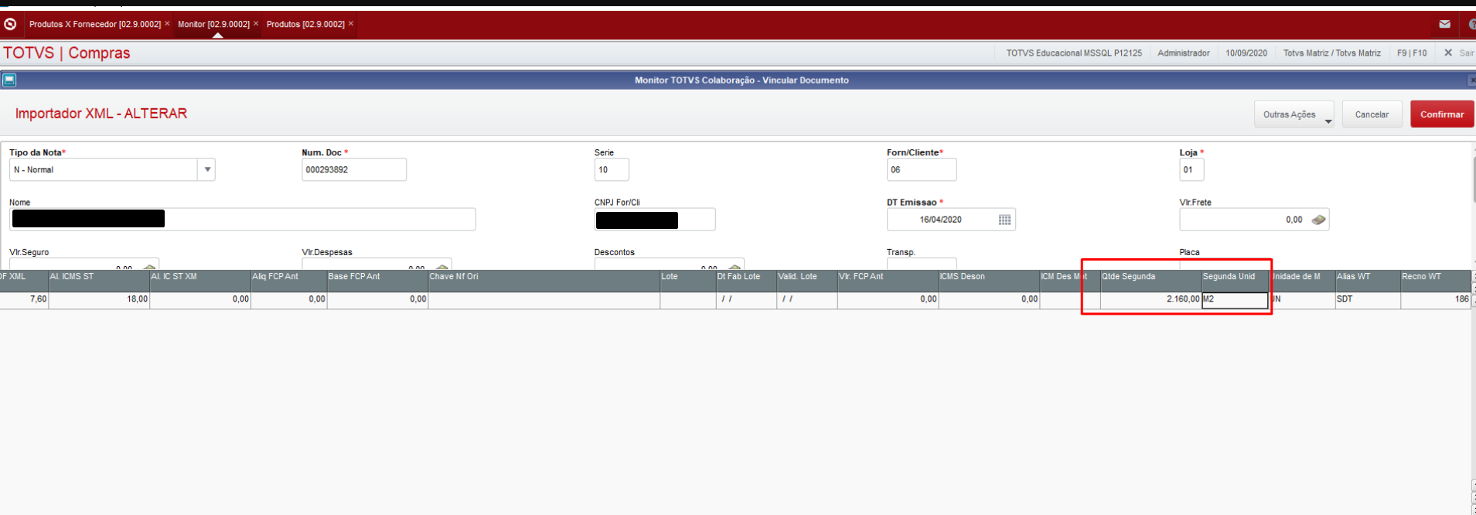Switch to Produtos X Fornecedor tab
Image resolution: width=1476 pixels, height=515 pixels.
click(95, 24)
